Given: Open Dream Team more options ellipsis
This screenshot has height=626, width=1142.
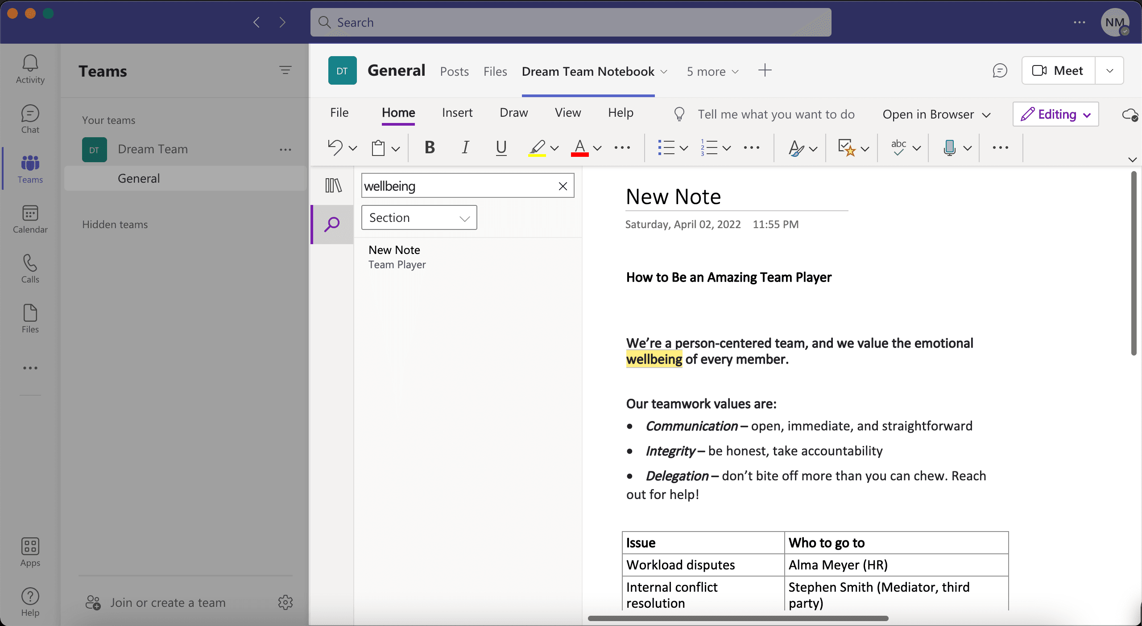Looking at the screenshot, I should coord(285,150).
